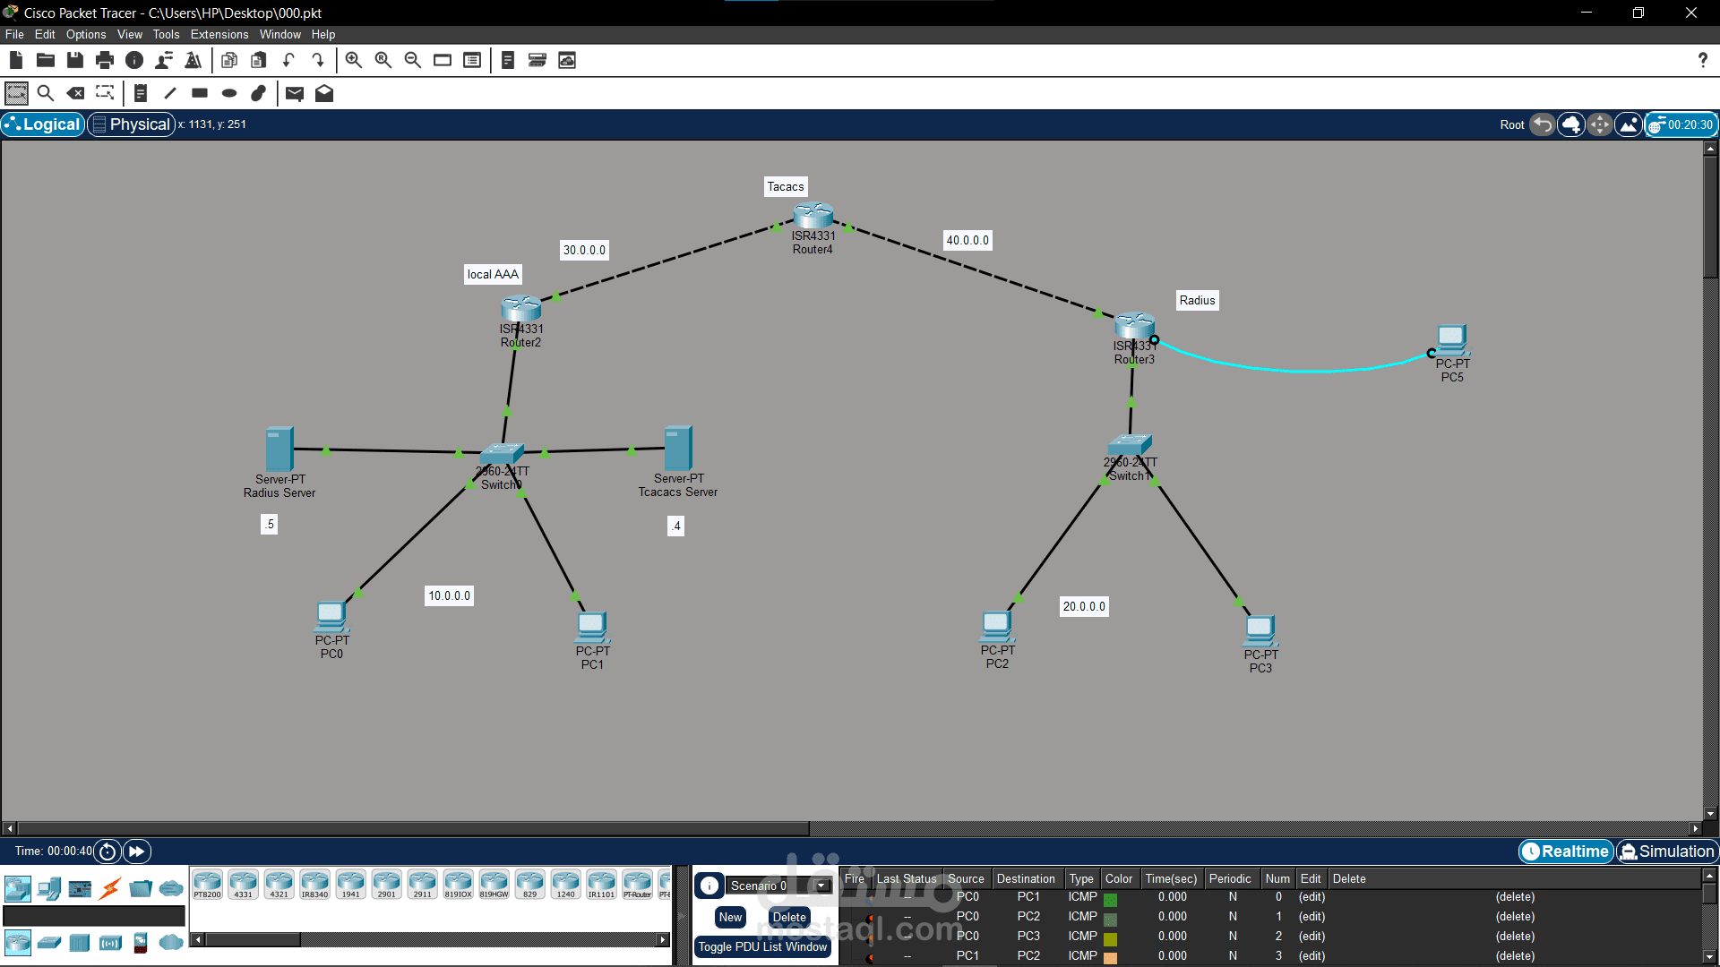Screen dimensions: 1720x967
Task: Reset zoom with the R magnifier icon
Action: 383,60
